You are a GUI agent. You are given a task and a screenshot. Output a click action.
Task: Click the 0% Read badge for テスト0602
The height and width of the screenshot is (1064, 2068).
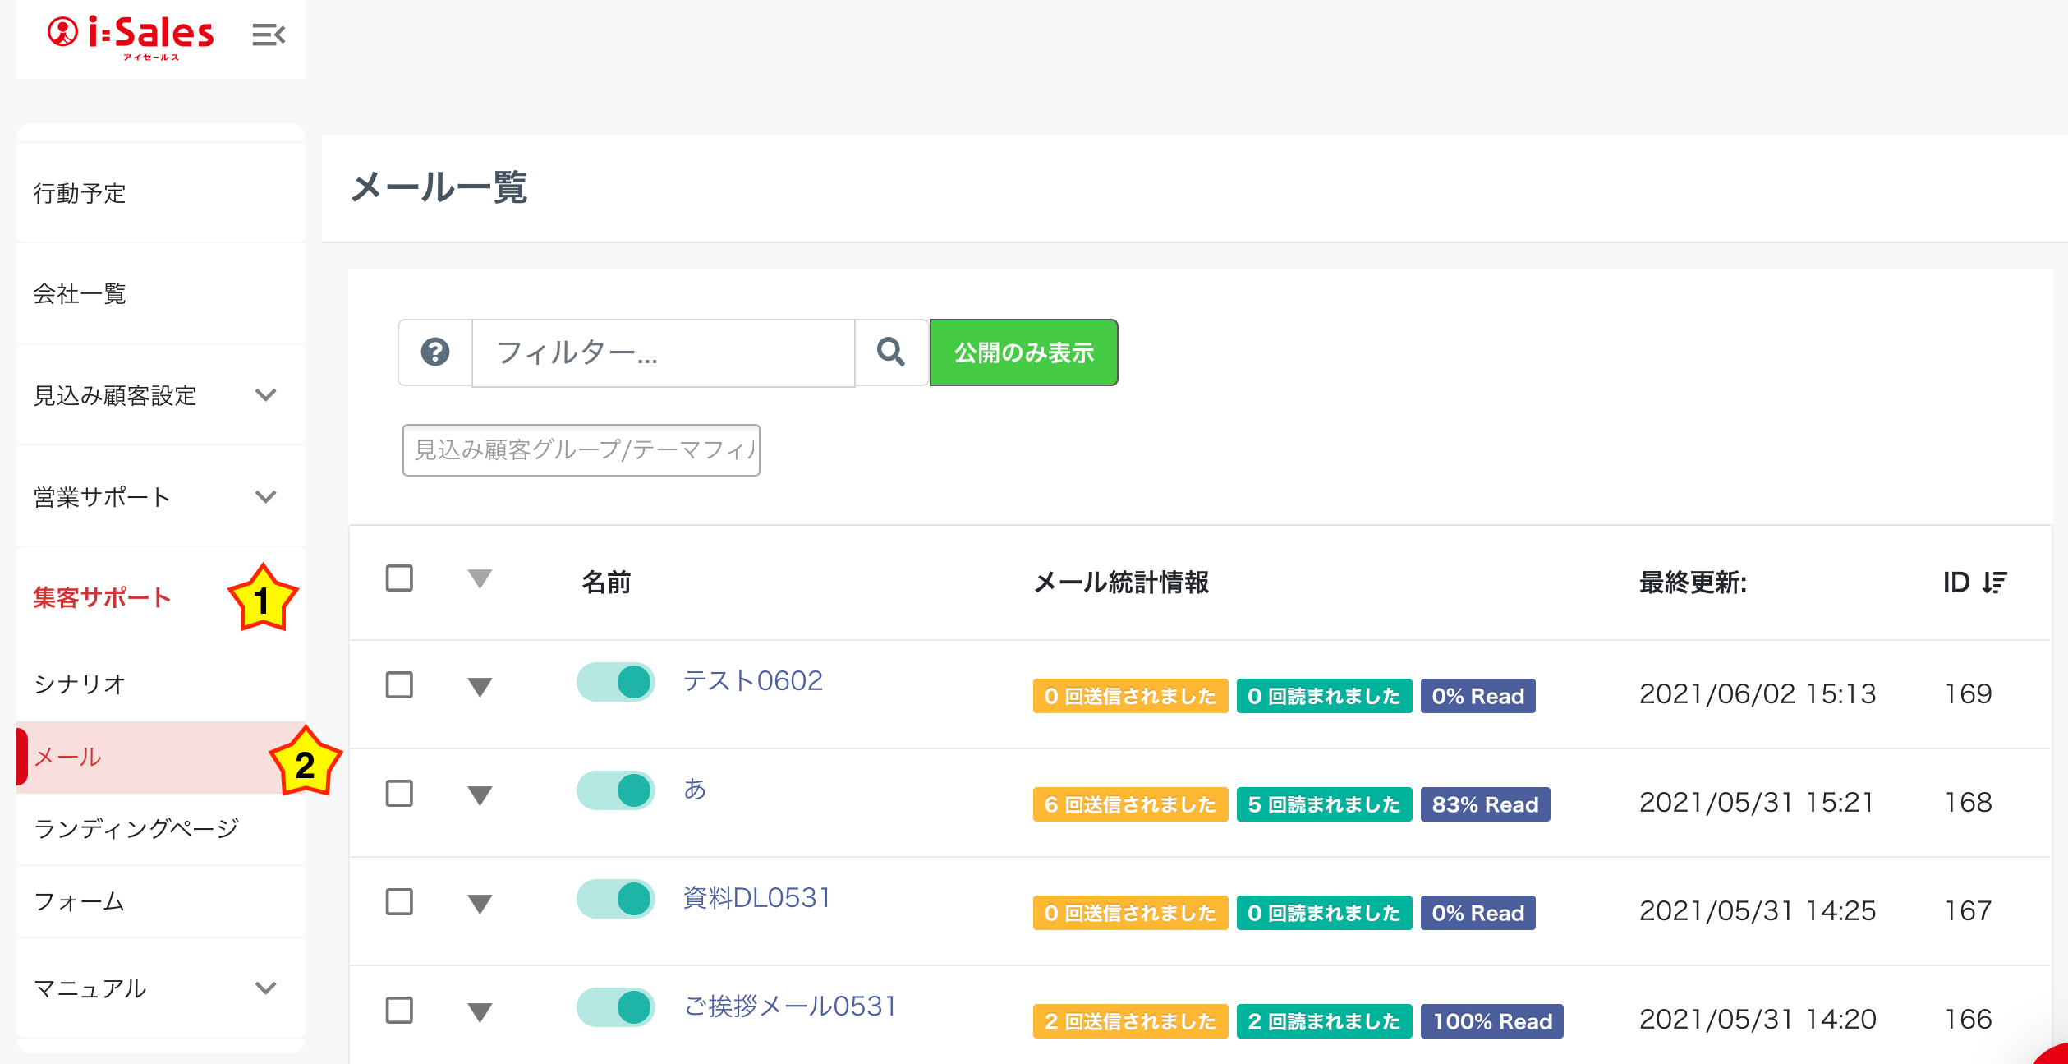click(1477, 696)
